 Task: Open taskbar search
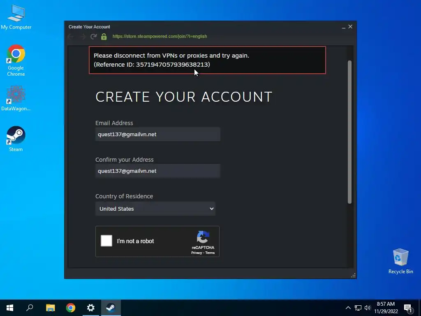click(30, 308)
